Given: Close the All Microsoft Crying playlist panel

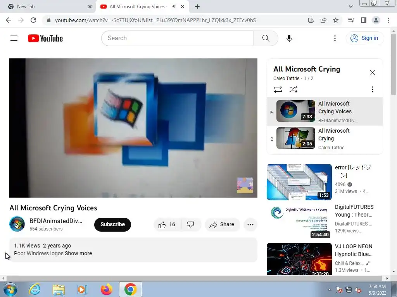Looking at the screenshot, I should (x=372, y=73).
